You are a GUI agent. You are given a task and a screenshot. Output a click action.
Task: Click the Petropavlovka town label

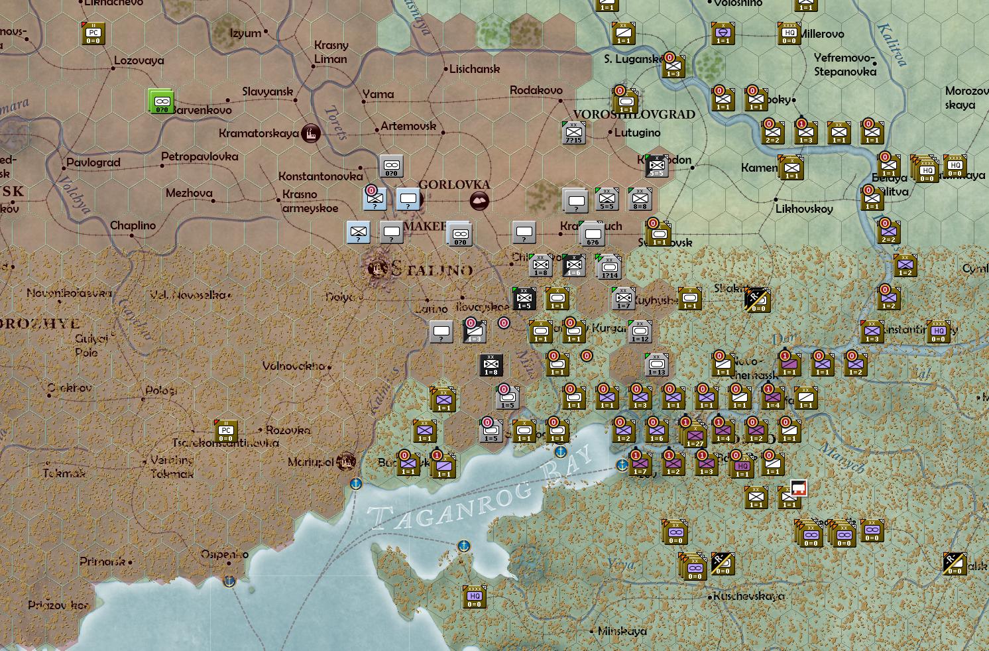click(x=200, y=157)
